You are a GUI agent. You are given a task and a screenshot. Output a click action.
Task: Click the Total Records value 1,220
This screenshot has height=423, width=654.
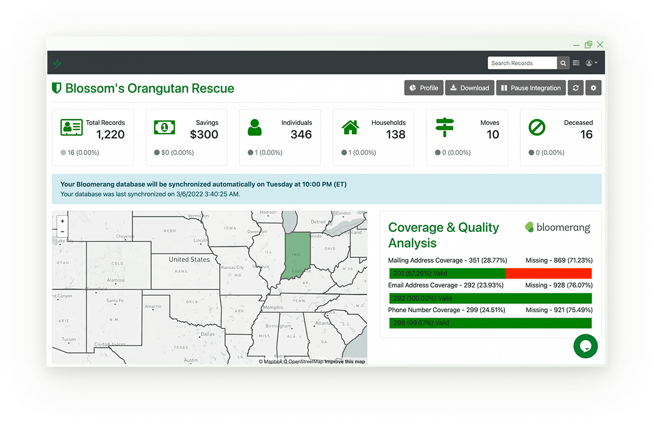pos(111,134)
